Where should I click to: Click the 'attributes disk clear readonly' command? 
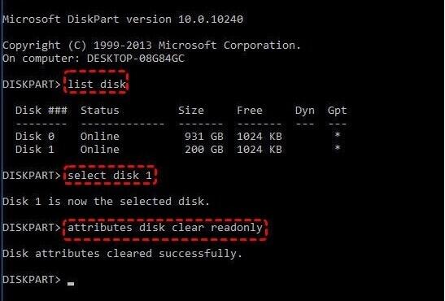coord(165,228)
